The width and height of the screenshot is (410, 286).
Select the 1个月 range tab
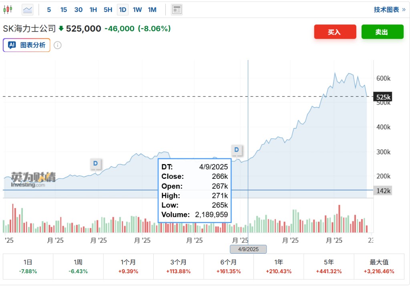[x=128, y=266]
